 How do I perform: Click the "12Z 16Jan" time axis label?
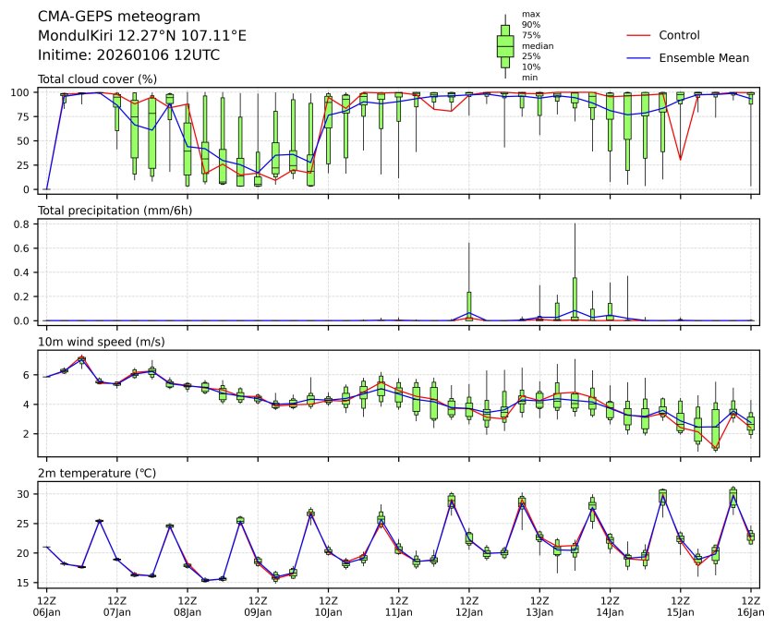(750, 605)
